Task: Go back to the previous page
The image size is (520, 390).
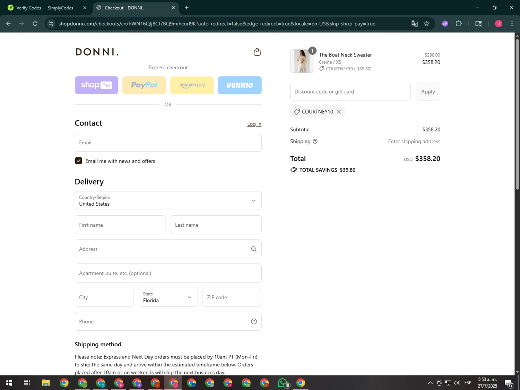Action: click(x=8, y=24)
